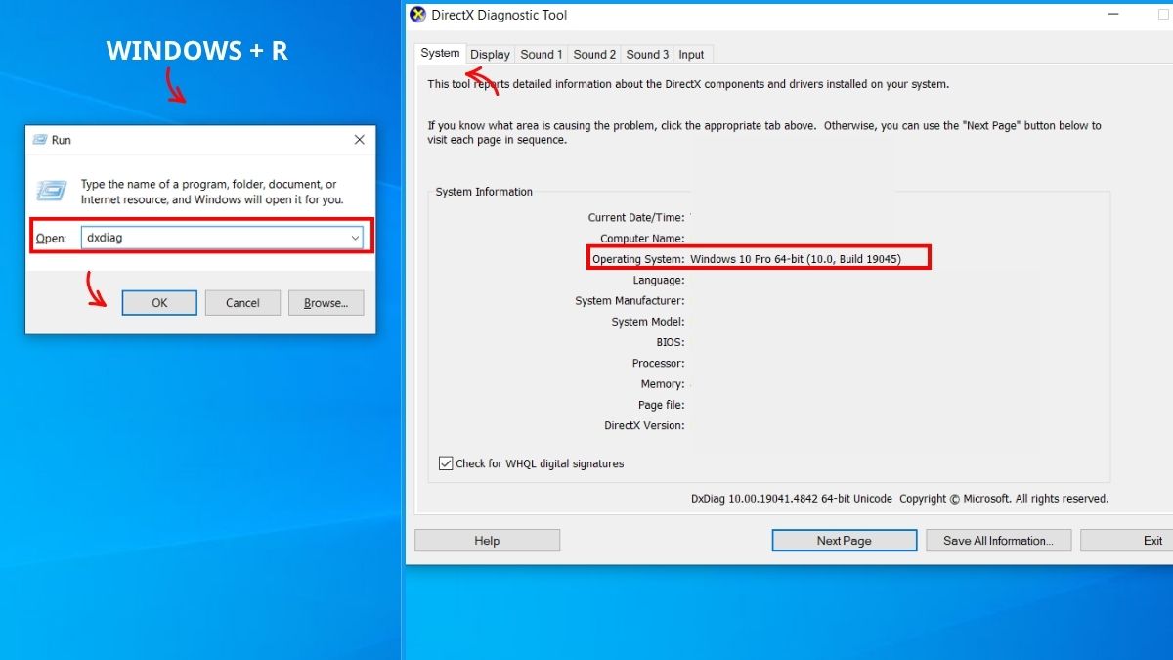Click OK in the Run dialog

159,303
